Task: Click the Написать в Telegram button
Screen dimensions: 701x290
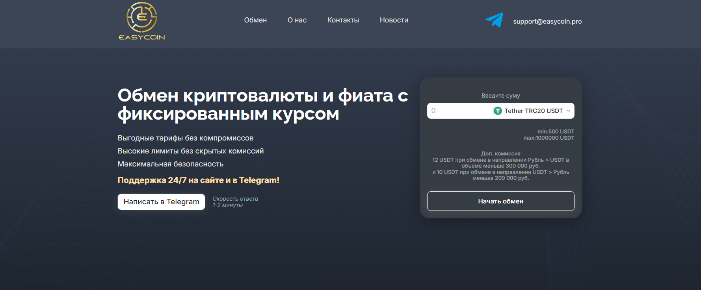Action: point(161,202)
